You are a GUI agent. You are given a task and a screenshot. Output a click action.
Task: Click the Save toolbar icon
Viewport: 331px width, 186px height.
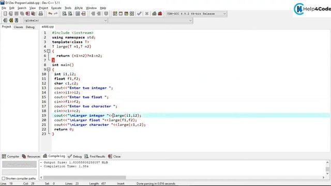16,14
